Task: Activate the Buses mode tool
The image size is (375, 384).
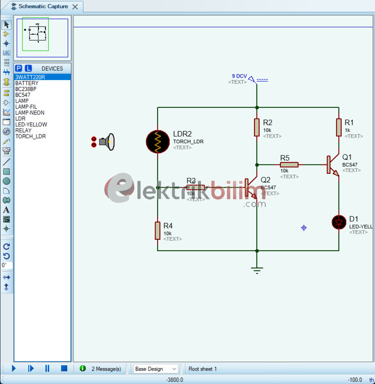Action: click(x=6, y=72)
